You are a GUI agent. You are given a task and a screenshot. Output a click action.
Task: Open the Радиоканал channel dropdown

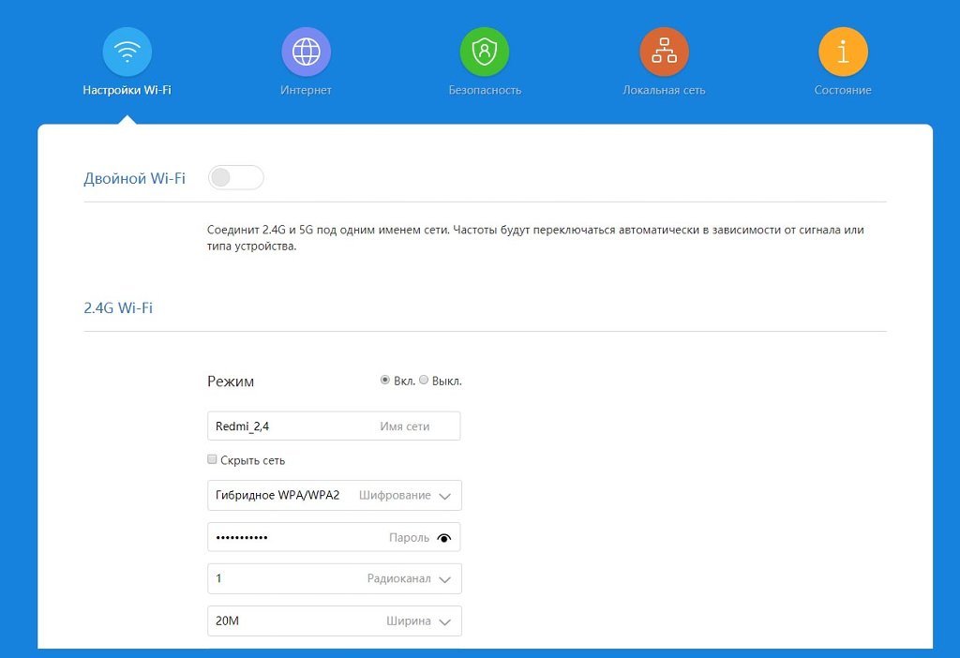point(335,578)
